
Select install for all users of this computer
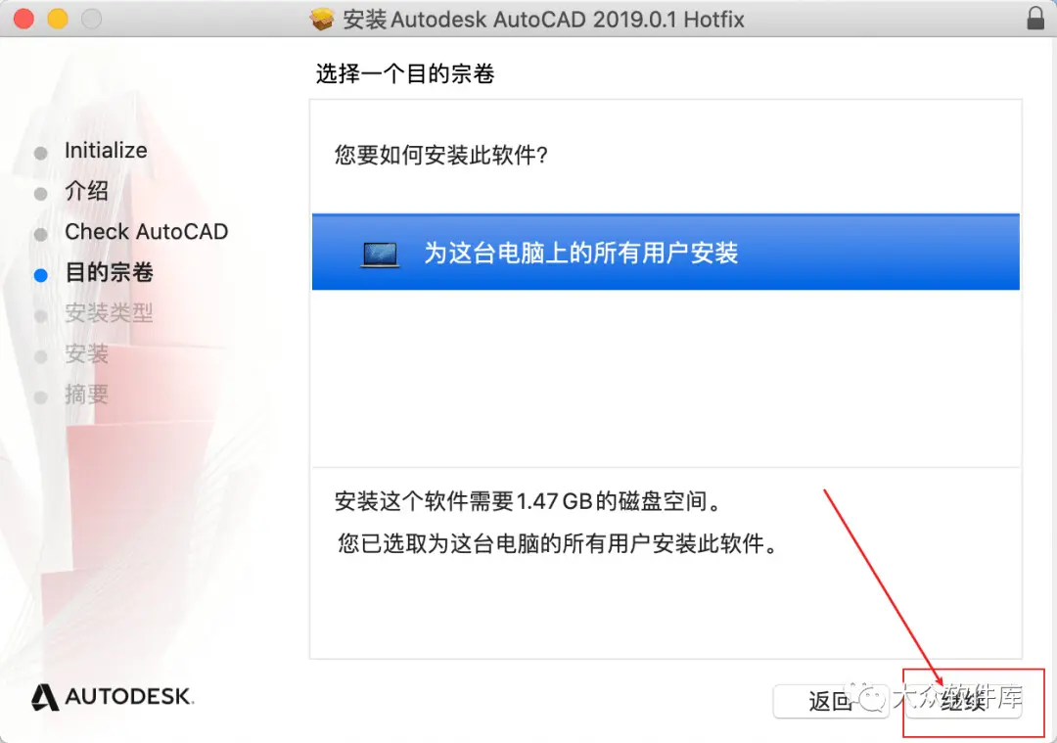coord(666,253)
